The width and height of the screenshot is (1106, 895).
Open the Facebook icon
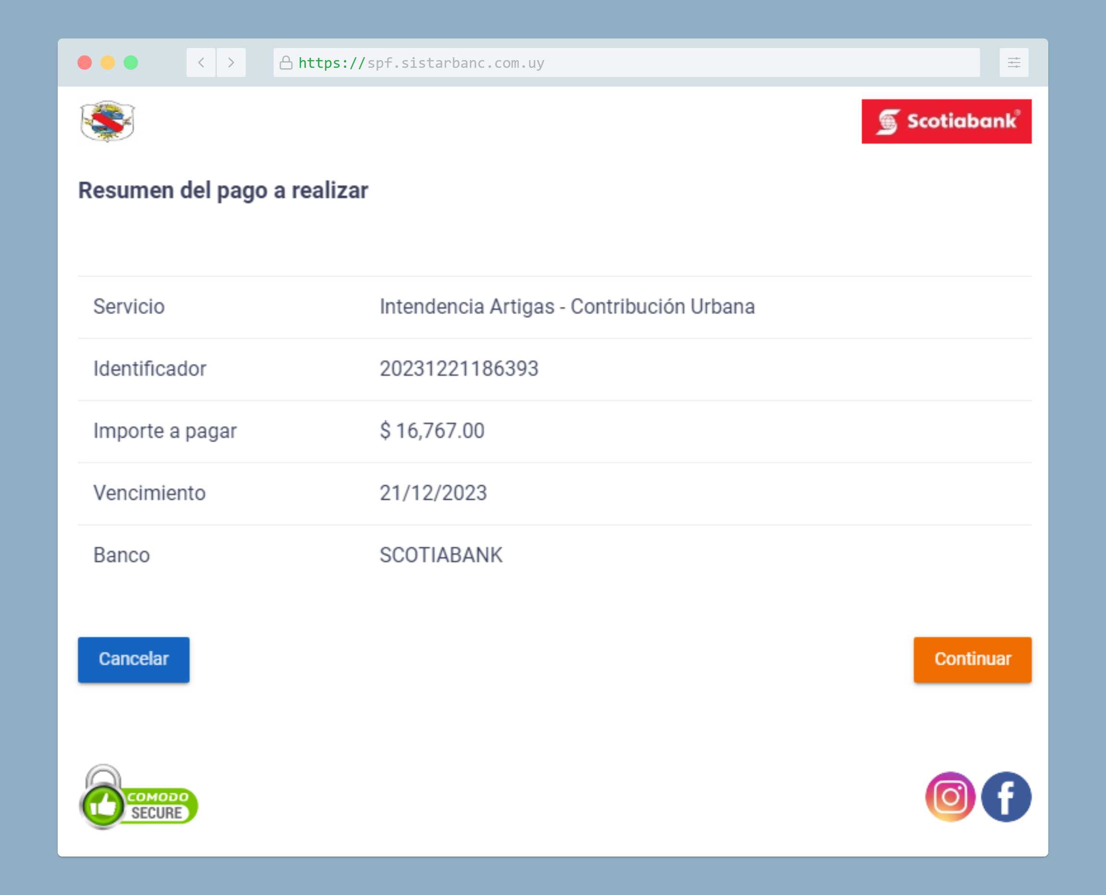1006,796
